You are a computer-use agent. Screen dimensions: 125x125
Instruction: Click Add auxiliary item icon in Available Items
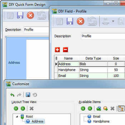click(x=106, y=108)
